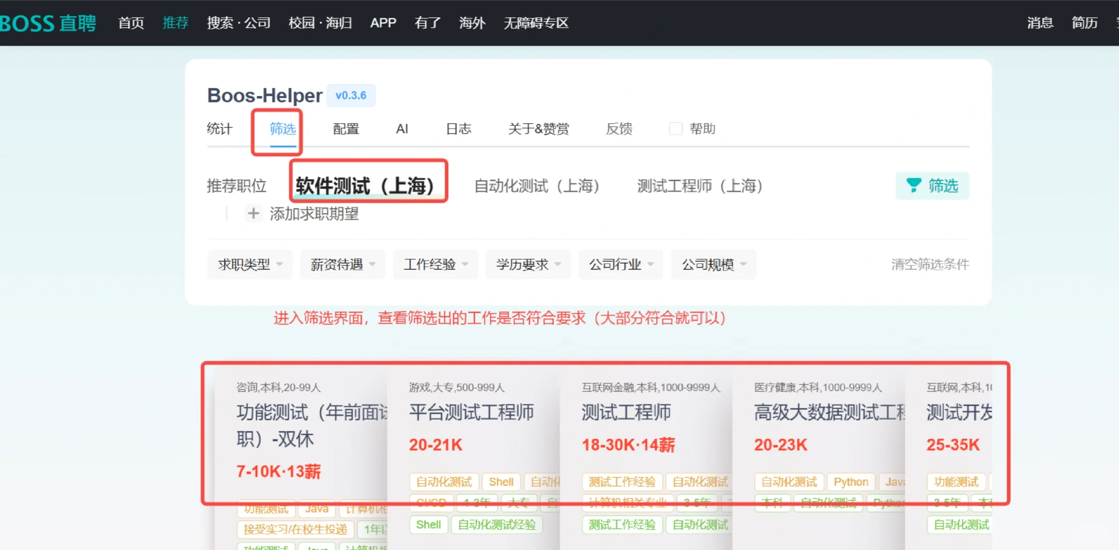Click the plus icon to 添加求职期望

253,213
